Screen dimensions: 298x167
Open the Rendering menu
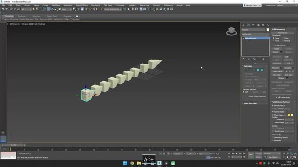(95, 5)
